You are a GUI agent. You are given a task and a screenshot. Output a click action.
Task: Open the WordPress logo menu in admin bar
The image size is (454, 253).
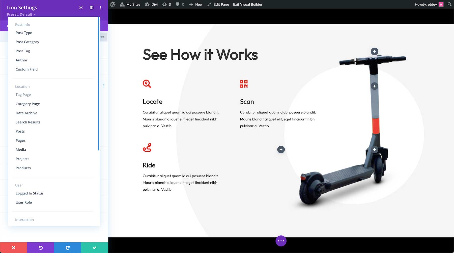tap(112, 4)
